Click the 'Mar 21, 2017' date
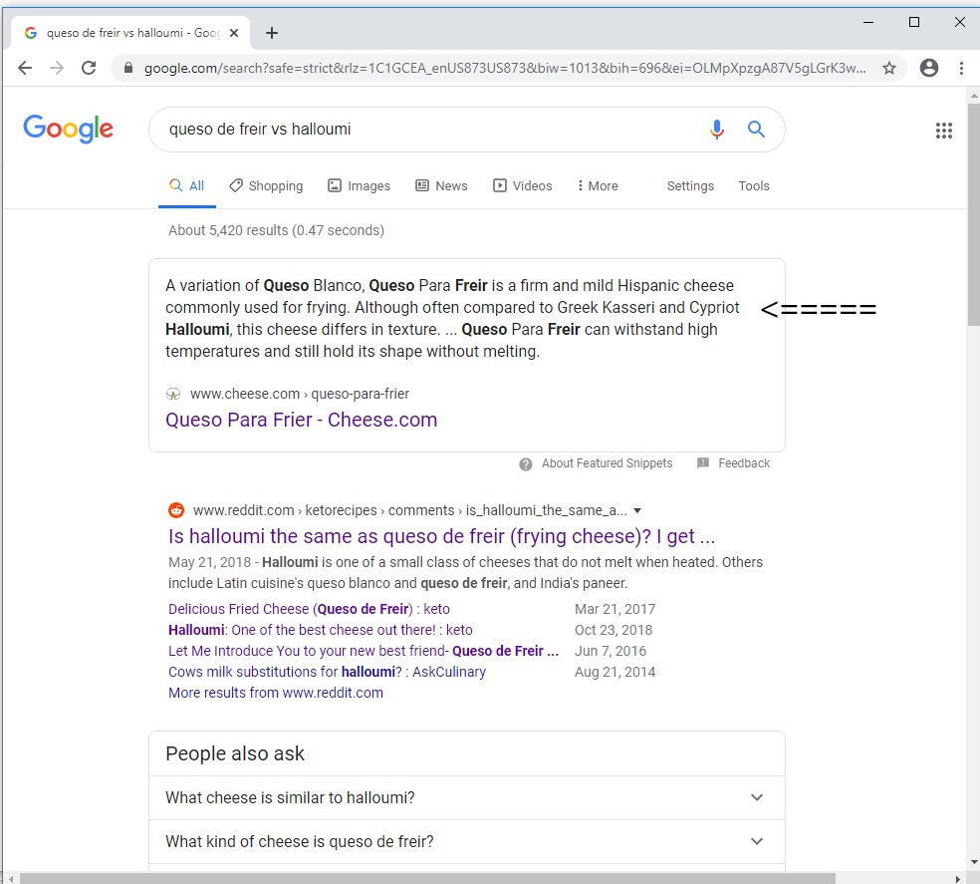 pyautogui.click(x=615, y=609)
